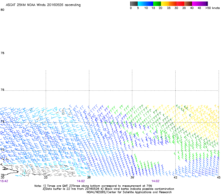The image size is (221, 194).
Task: Click the red 30-35 knots color band
Action: point(181,4)
